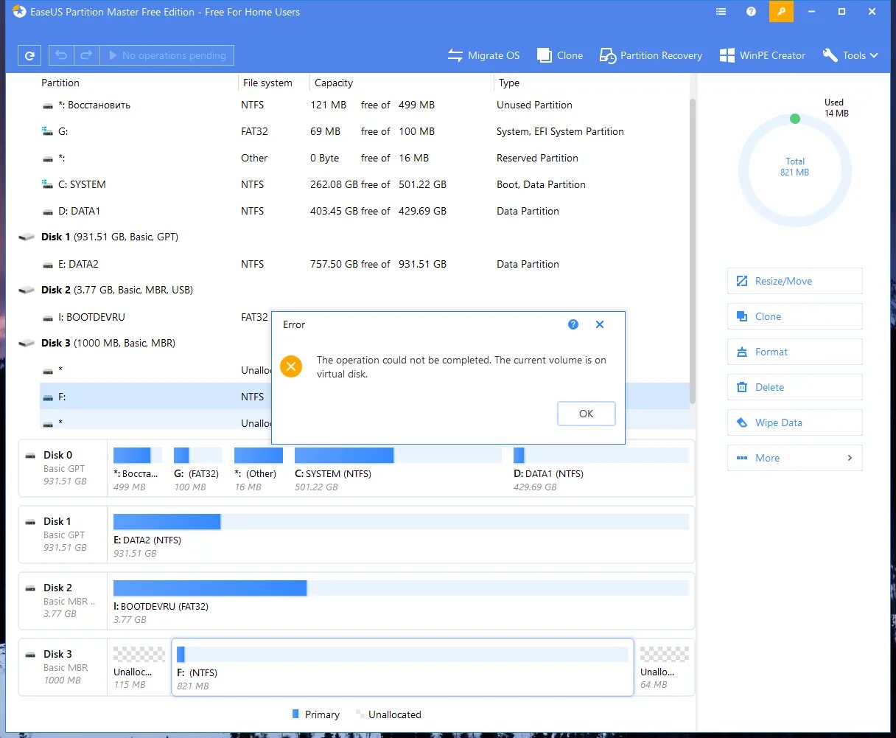
Task: Click the Wipe Data eraser icon
Action: coord(741,422)
